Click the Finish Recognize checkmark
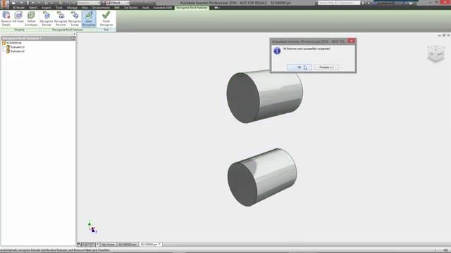The height and width of the screenshot is (253, 451). pyautogui.click(x=106, y=19)
